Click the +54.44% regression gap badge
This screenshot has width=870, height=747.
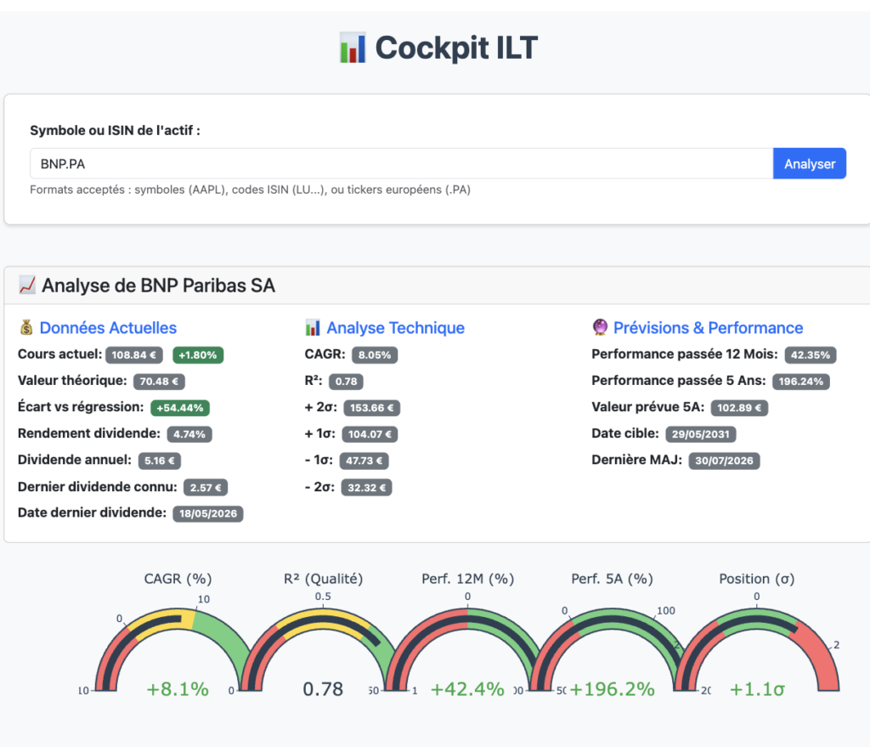coord(180,408)
